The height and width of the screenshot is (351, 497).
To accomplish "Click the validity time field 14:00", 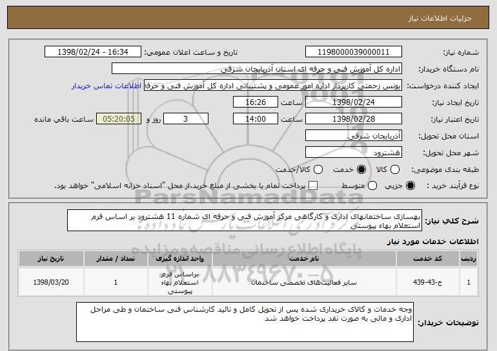I will [x=256, y=119].
